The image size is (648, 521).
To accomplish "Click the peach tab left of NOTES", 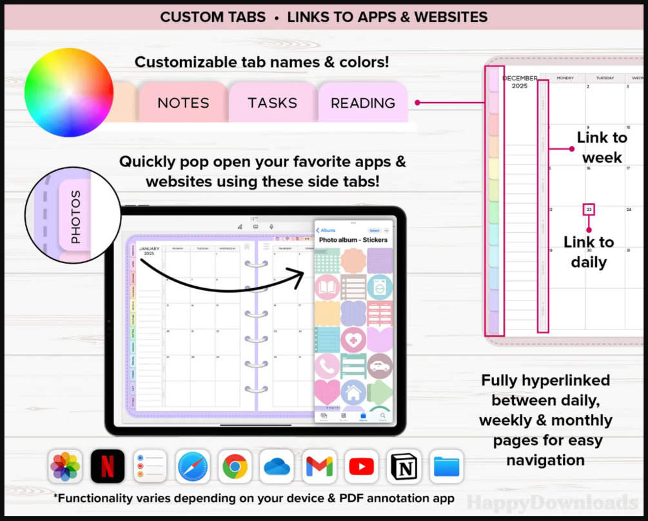I will pyautogui.click(x=124, y=102).
